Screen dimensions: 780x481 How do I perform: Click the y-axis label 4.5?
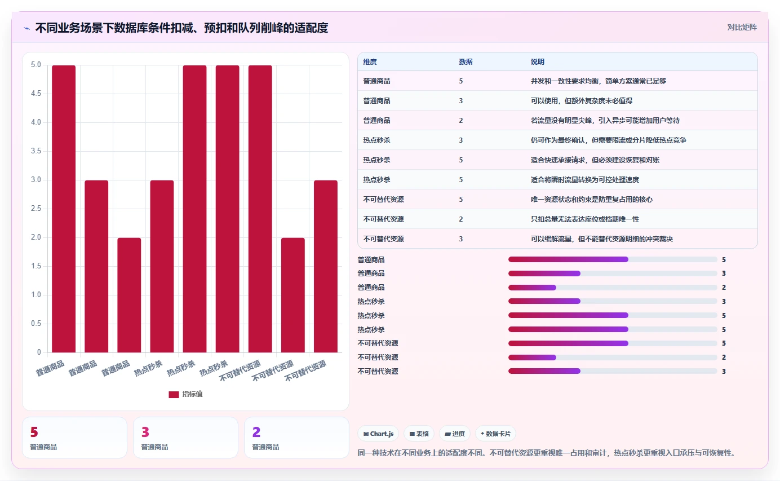click(36, 94)
